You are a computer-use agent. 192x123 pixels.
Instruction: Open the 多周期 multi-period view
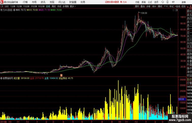pos(66,6)
